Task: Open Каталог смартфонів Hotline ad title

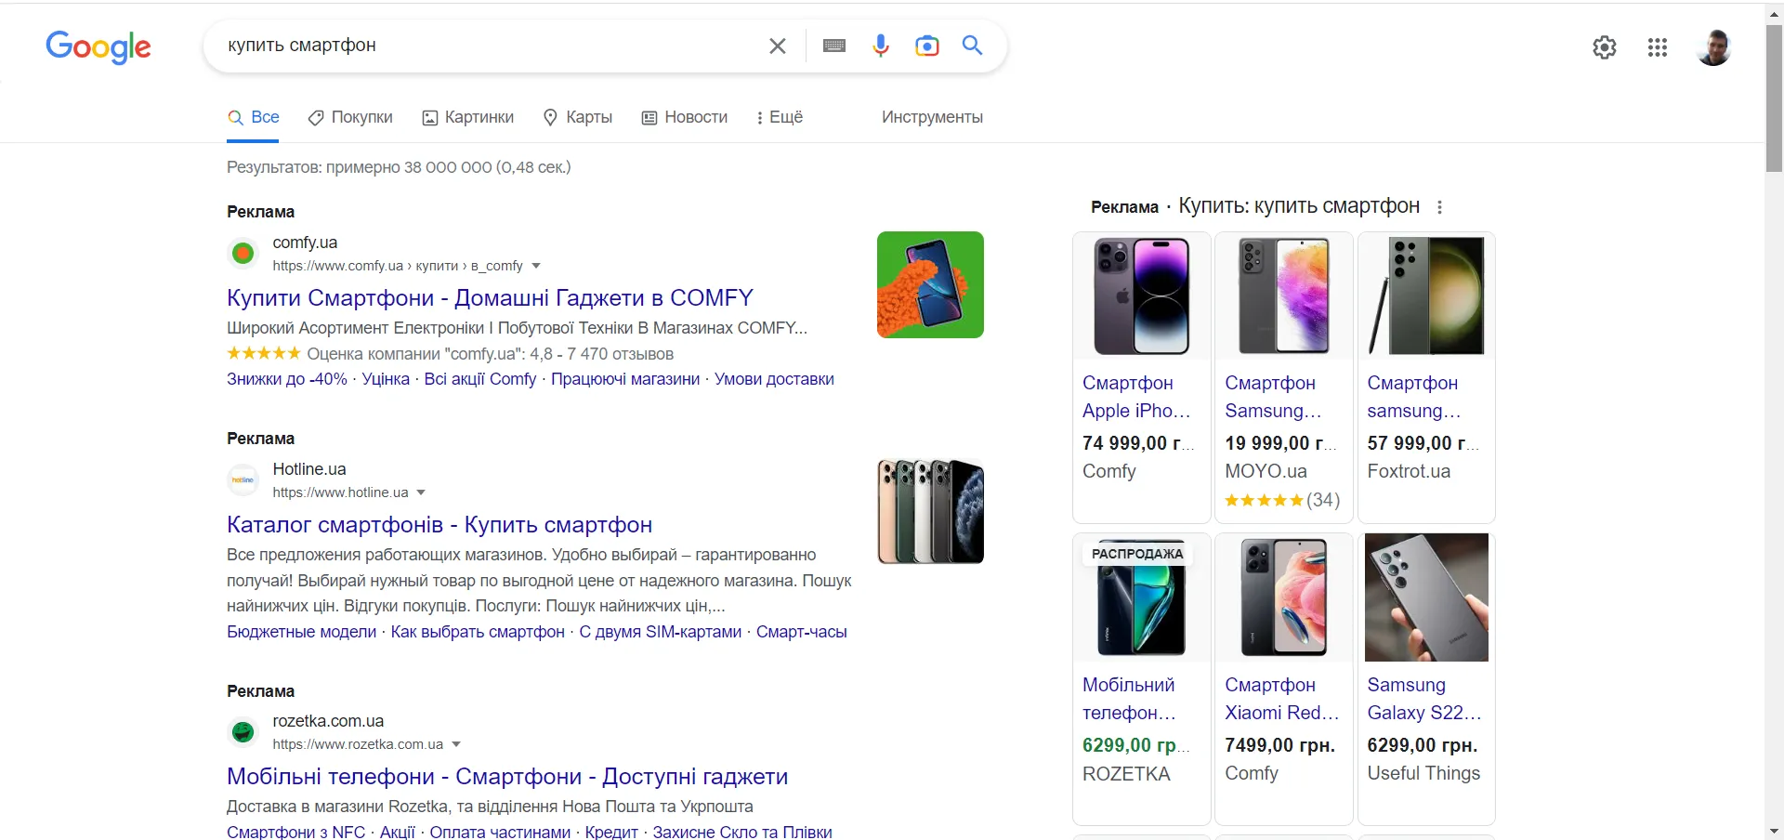Action: 439,525
